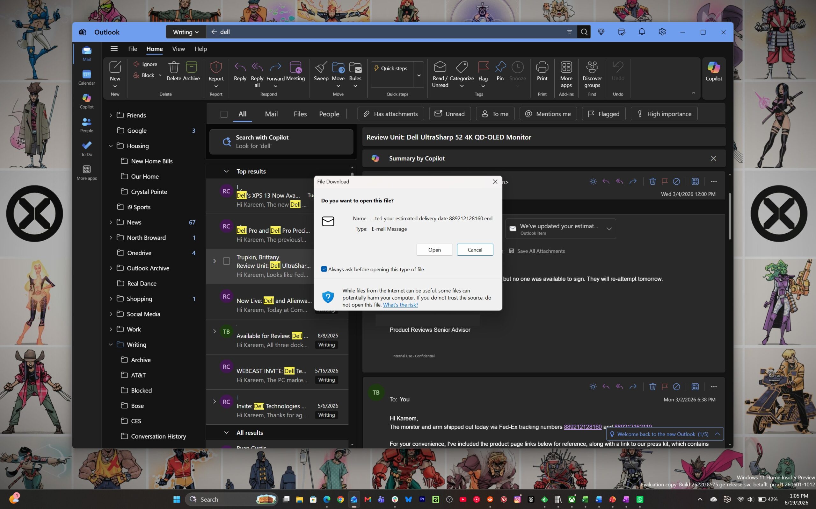Open the File menu
This screenshot has height=509, width=816.
tap(133, 49)
